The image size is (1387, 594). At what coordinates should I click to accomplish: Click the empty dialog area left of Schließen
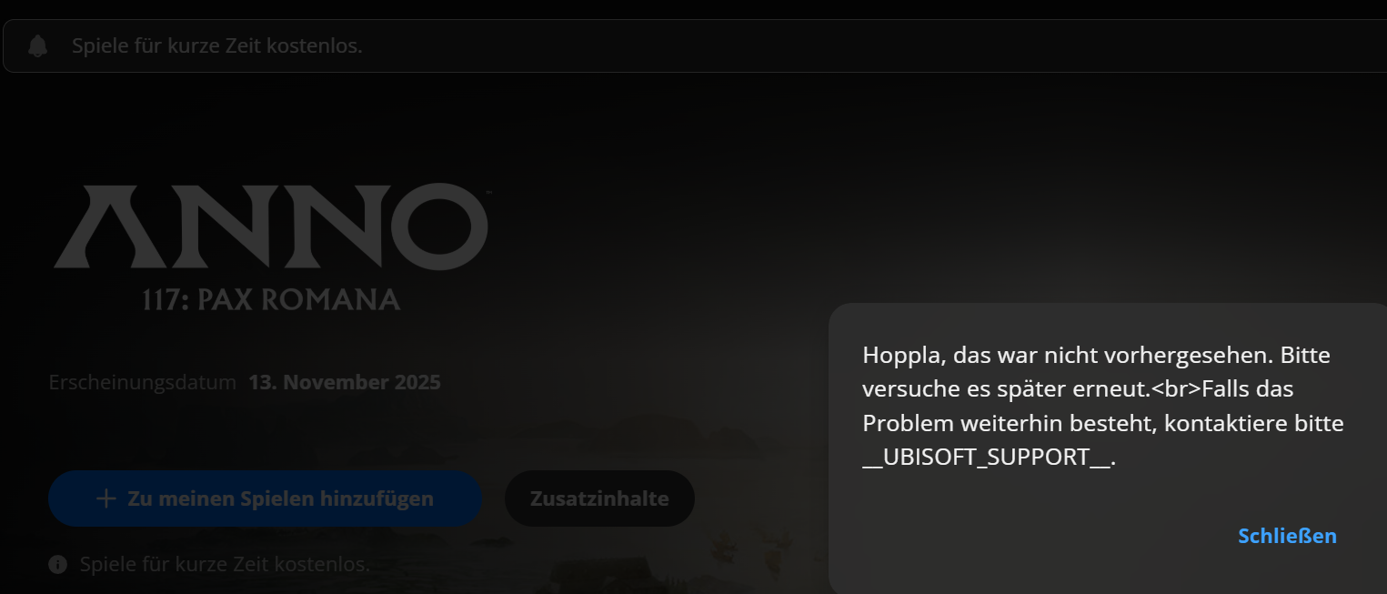point(1037,536)
